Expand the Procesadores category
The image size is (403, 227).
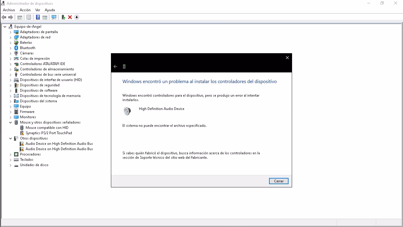pos(11,154)
